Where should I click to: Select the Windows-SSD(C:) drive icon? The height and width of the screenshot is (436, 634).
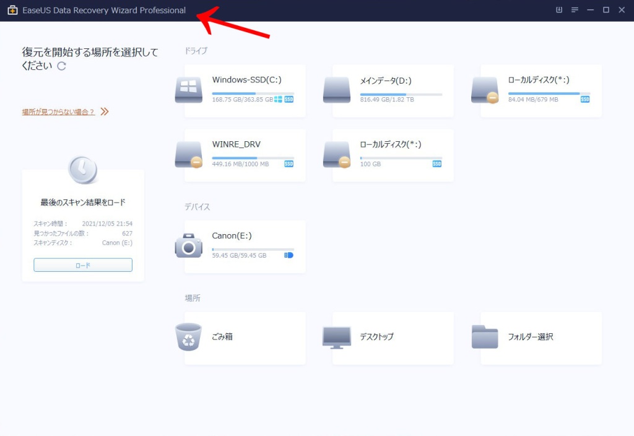click(x=188, y=90)
